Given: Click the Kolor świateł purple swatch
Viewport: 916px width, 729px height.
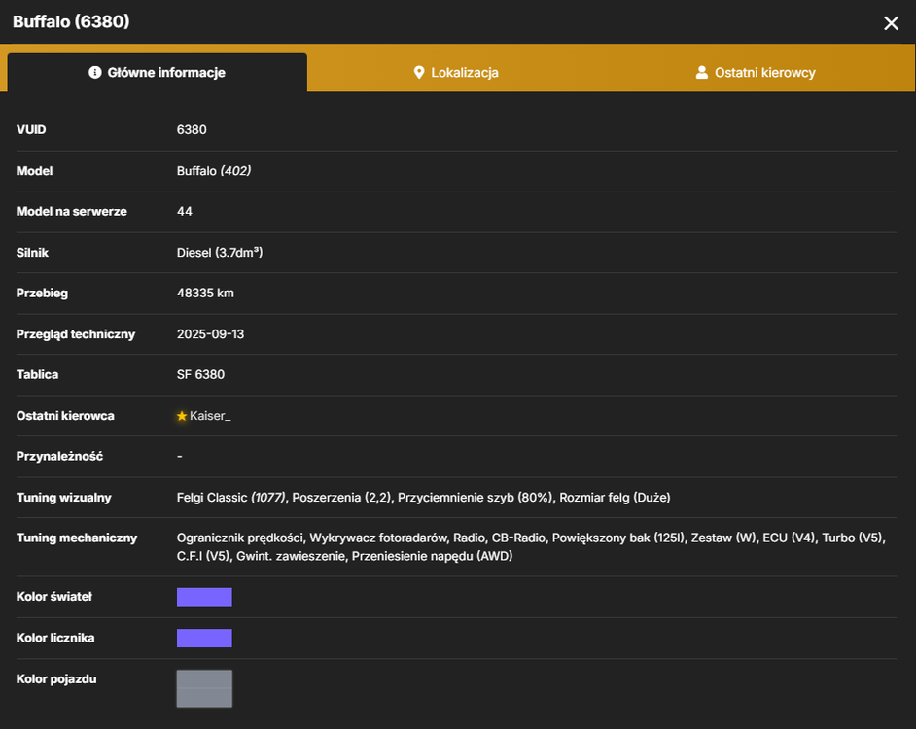Looking at the screenshot, I should pyautogui.click(x=204, y=597).
